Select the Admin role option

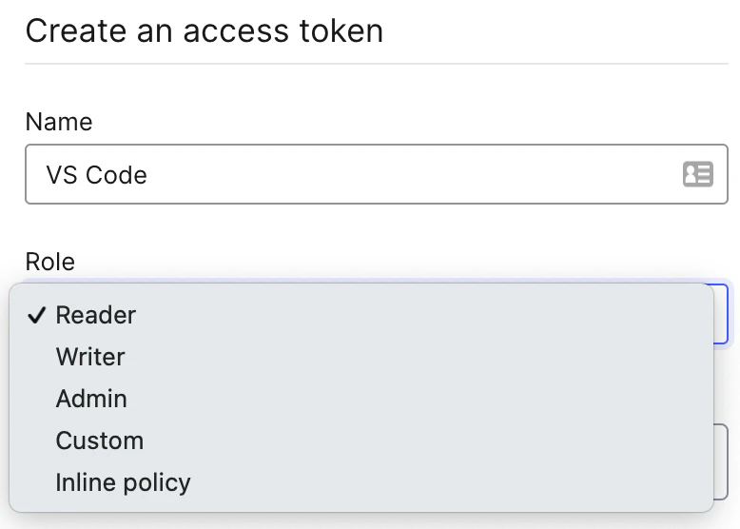pos(91,399)
